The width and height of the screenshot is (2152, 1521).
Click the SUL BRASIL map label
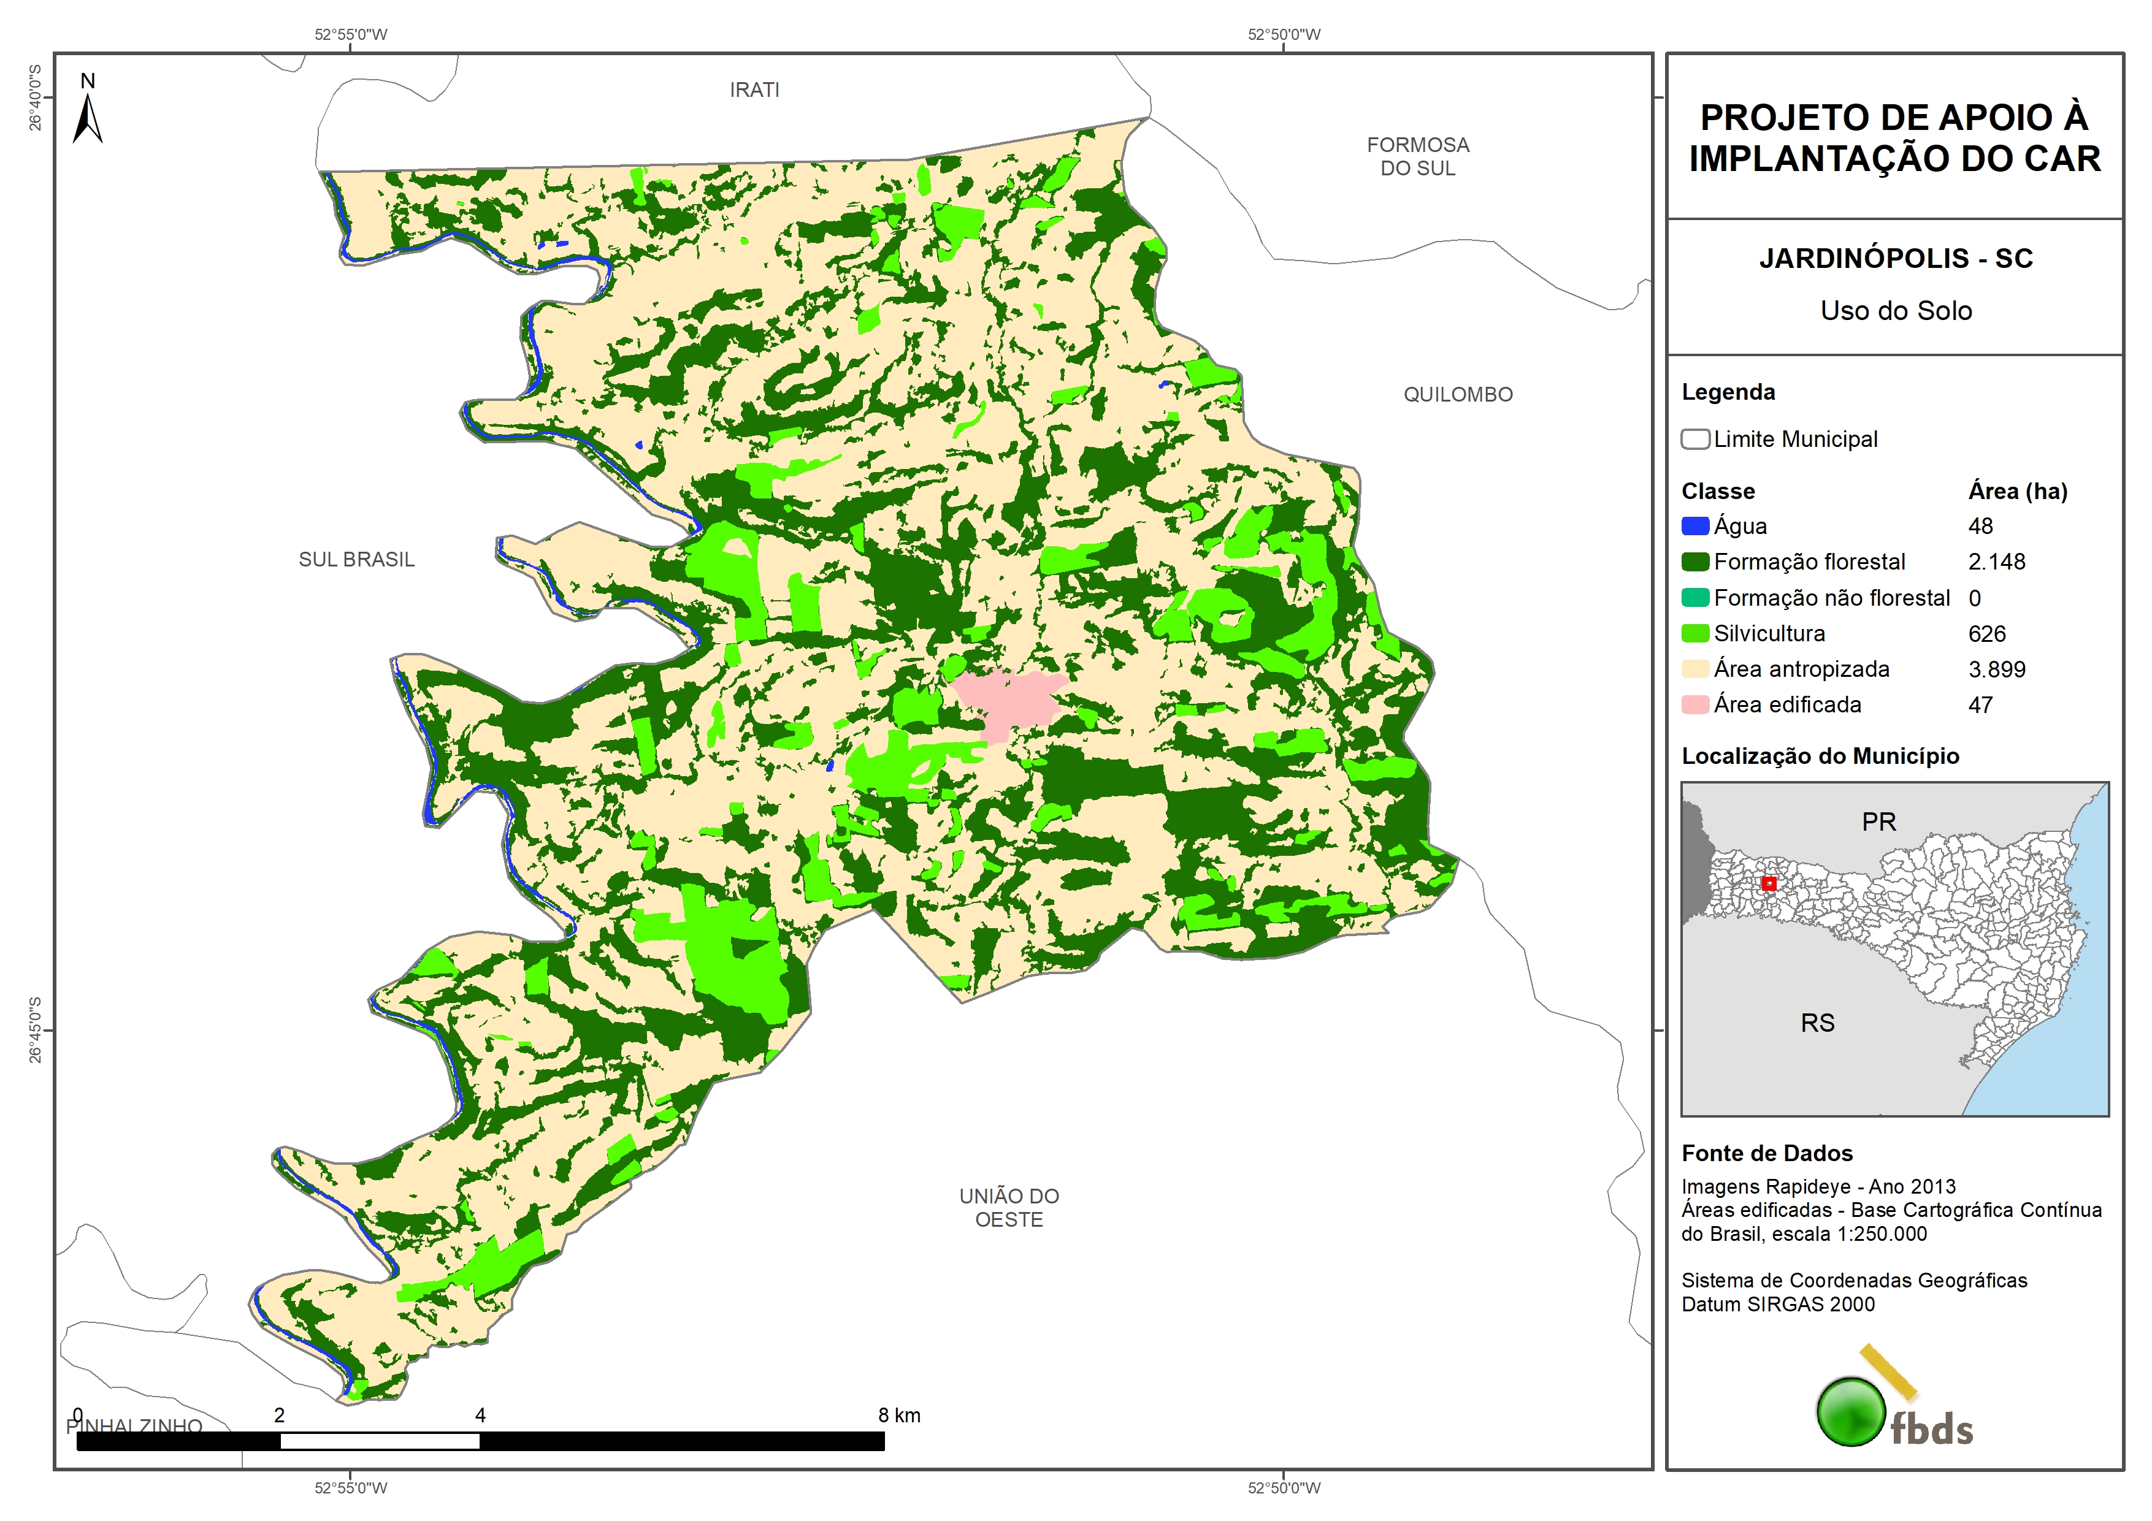tap(356, 560)
